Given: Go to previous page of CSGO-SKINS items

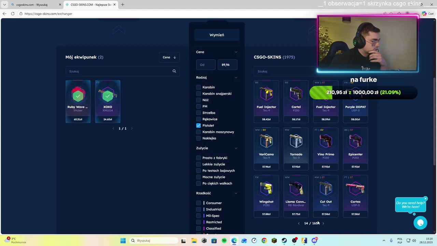Looking at the screenshot, I should 299,223.
